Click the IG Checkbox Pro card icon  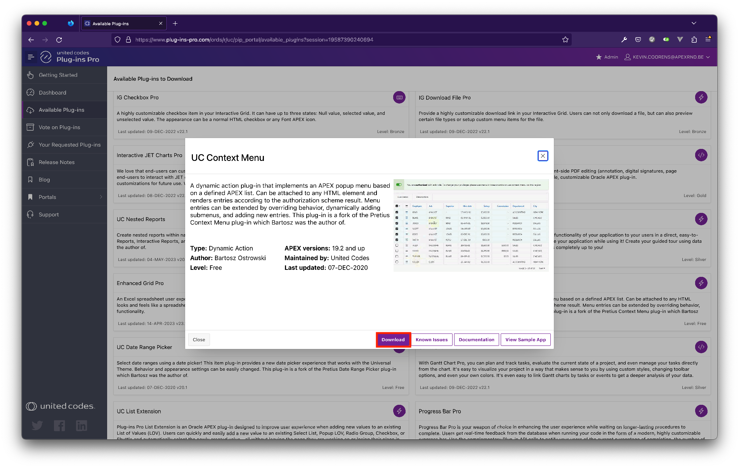(399, 97)
